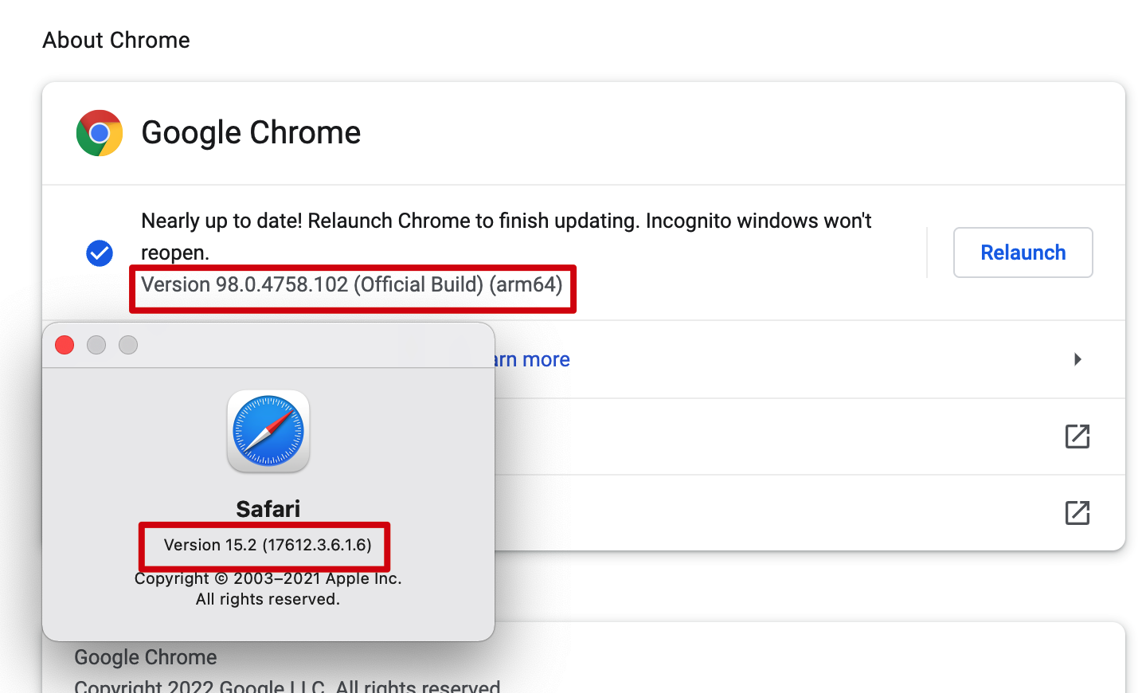Click the Safari window's gray minimize button

(96, 345)
